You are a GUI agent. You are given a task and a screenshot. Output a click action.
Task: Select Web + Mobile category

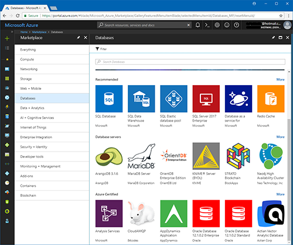click(x=52, y=89)
